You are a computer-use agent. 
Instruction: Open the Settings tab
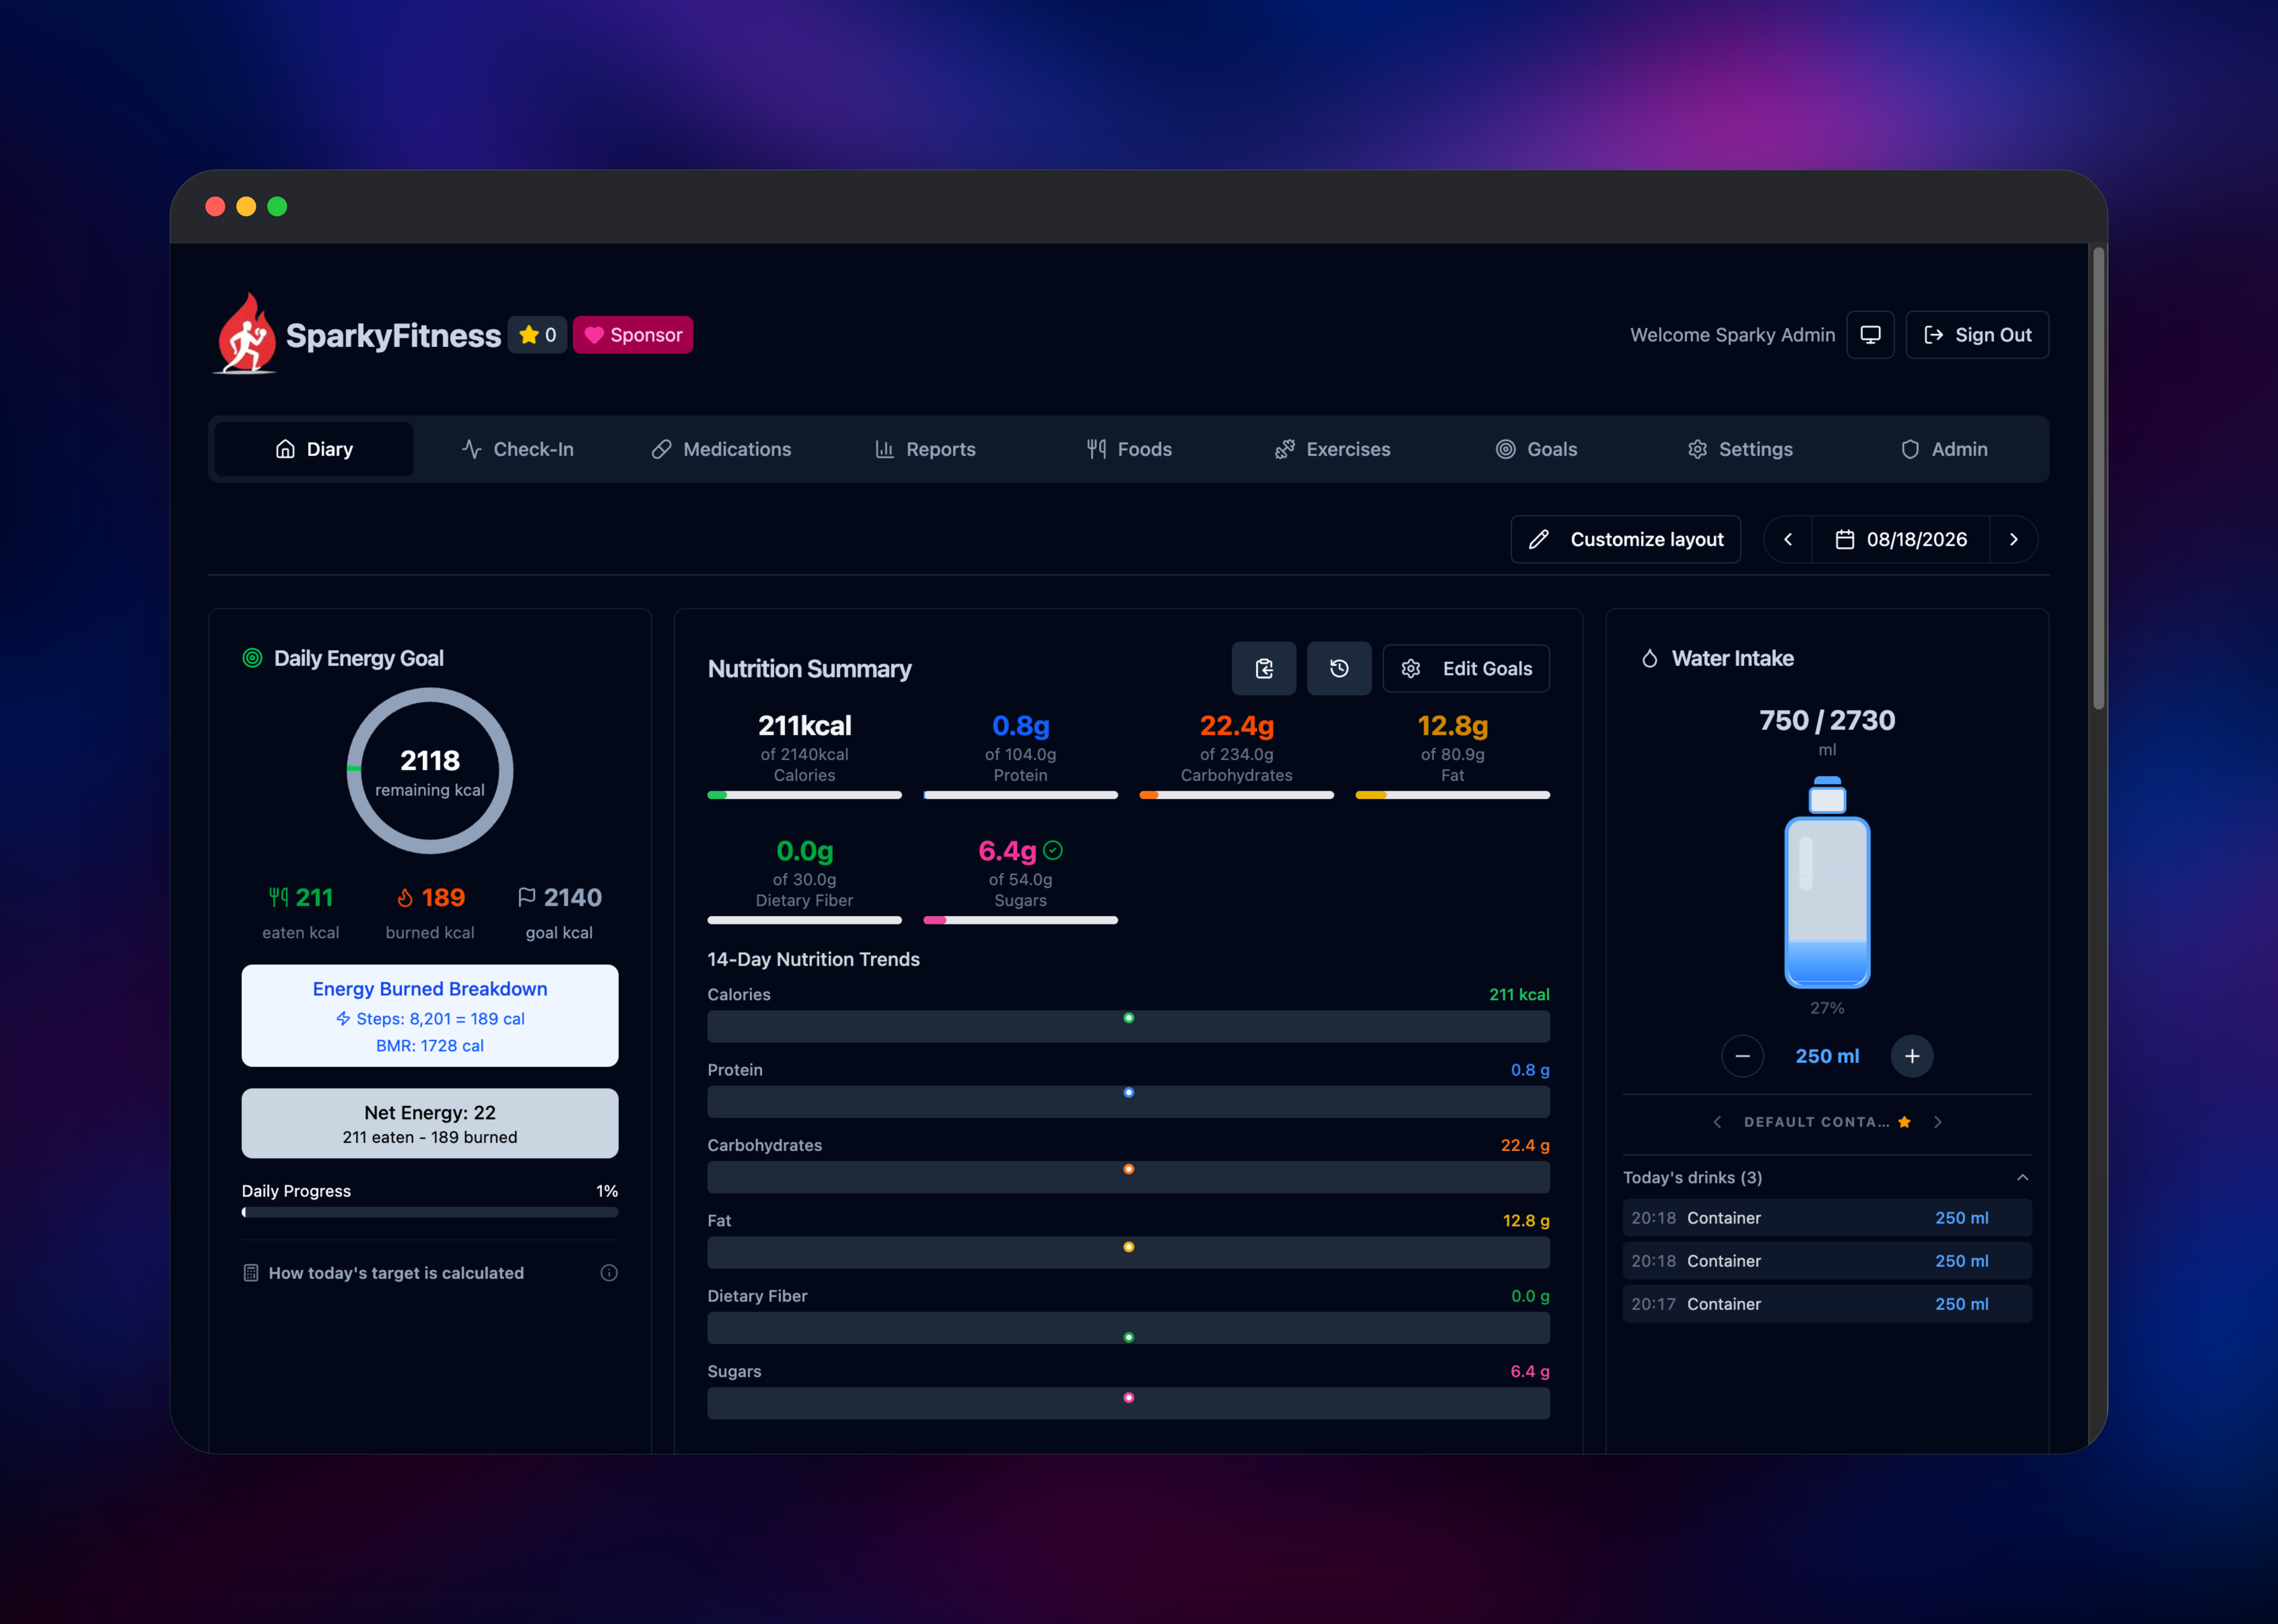pos(1741,449)
